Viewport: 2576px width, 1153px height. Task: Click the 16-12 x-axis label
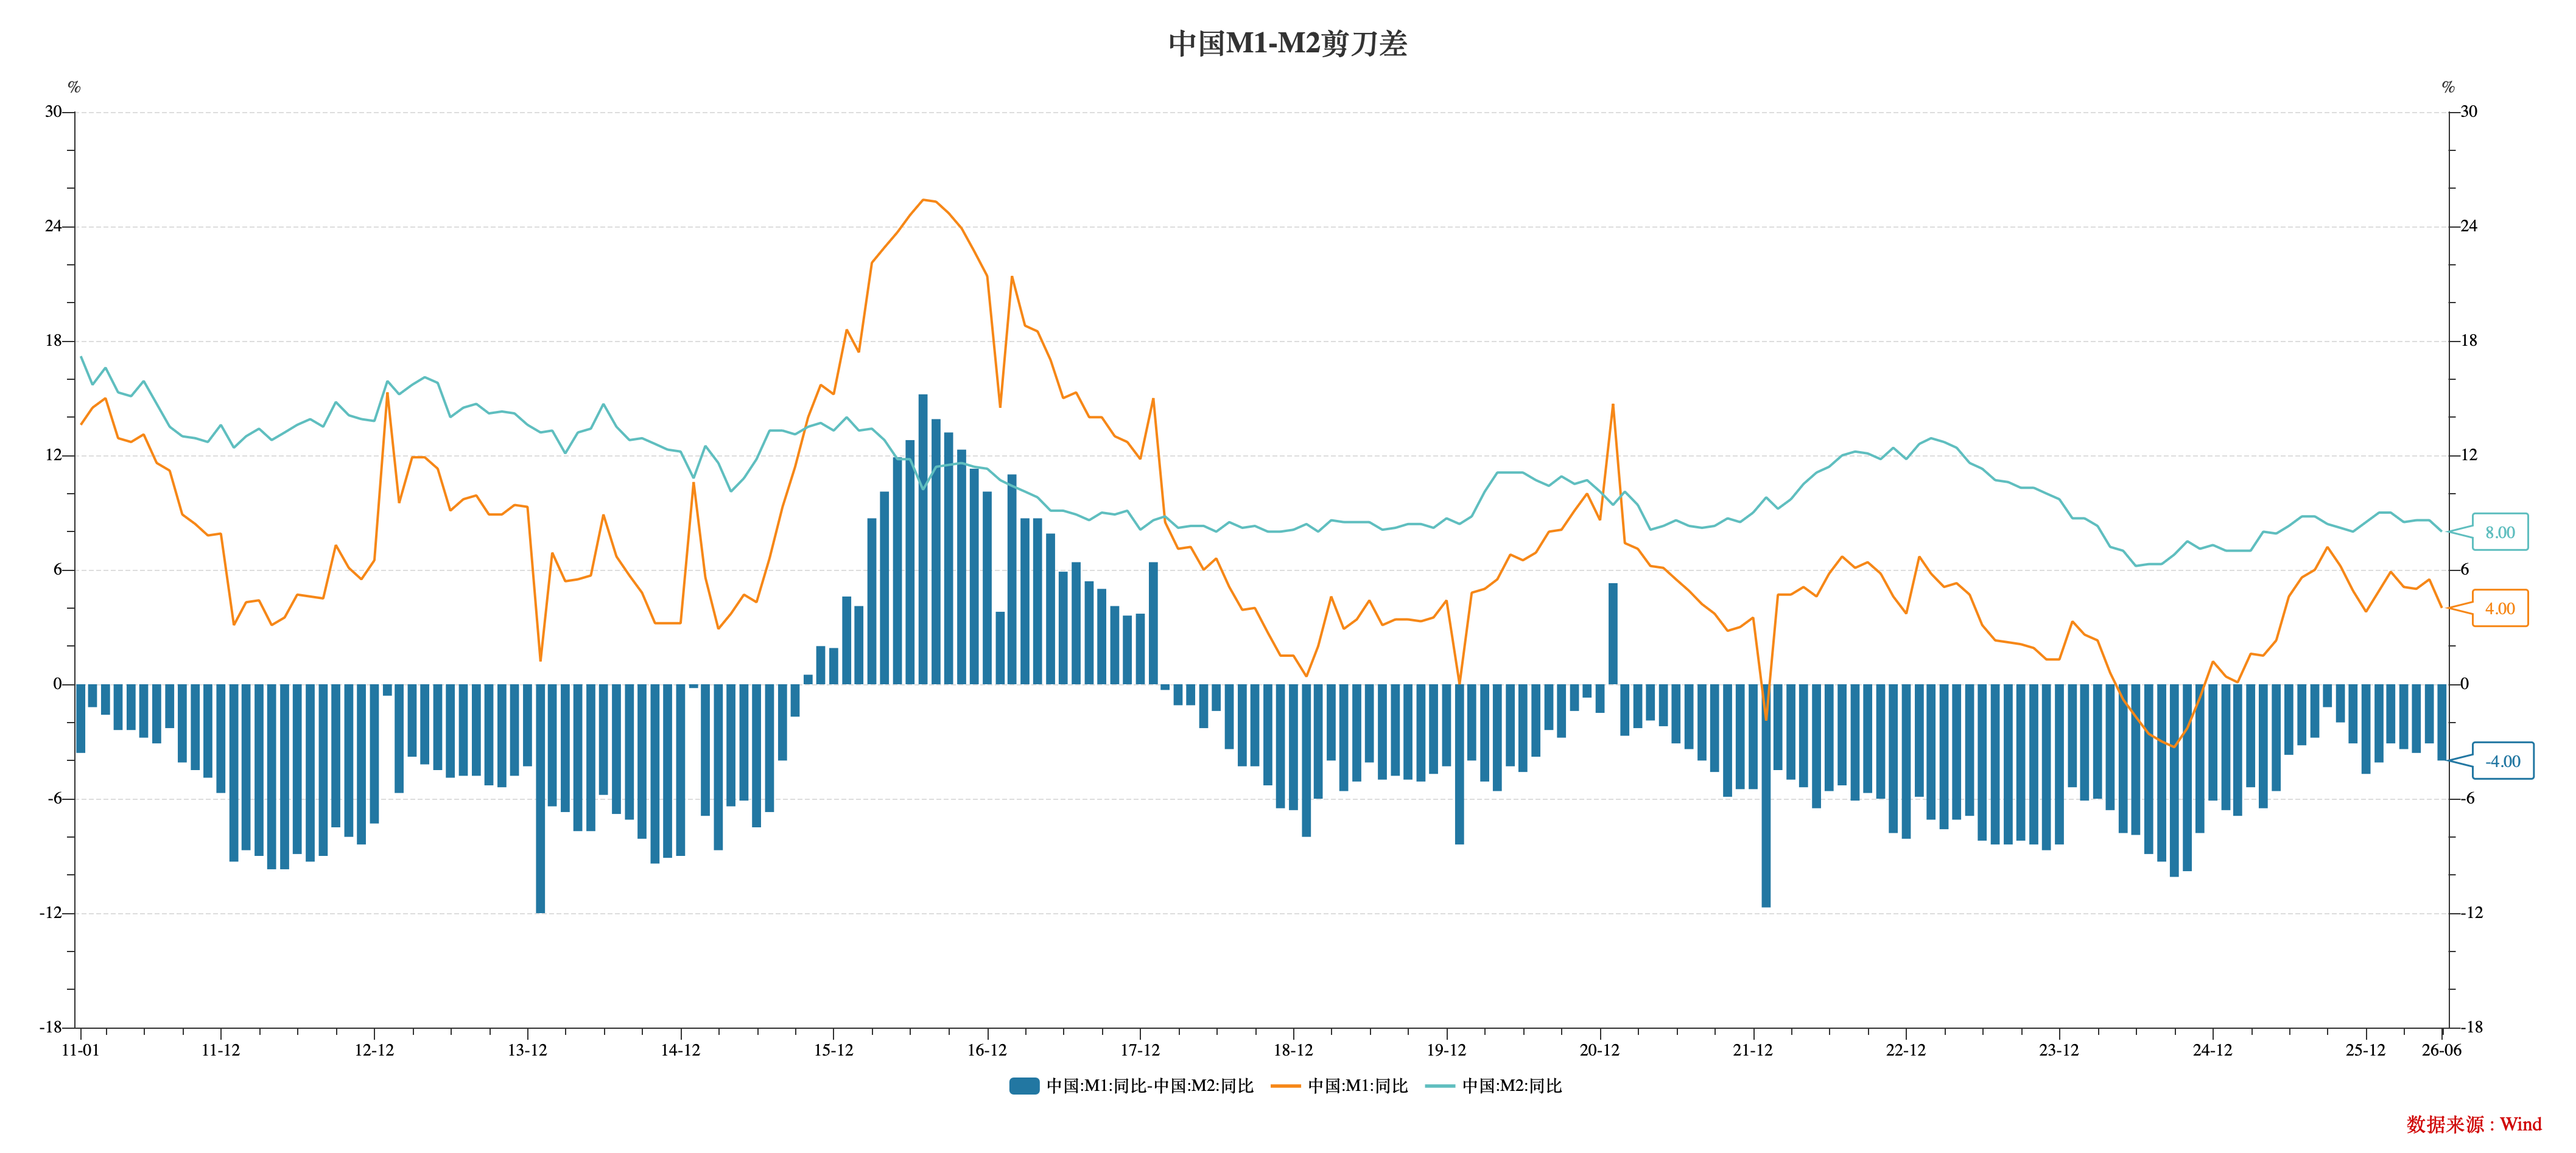pyautogui.click(x=987, y=1050)
